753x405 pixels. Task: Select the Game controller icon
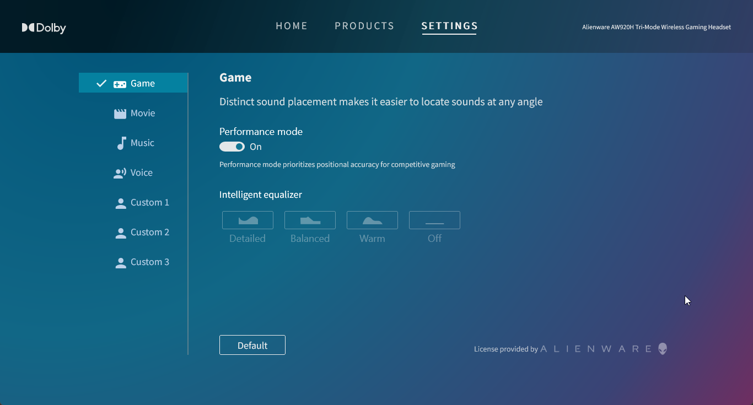click(120, 84)
